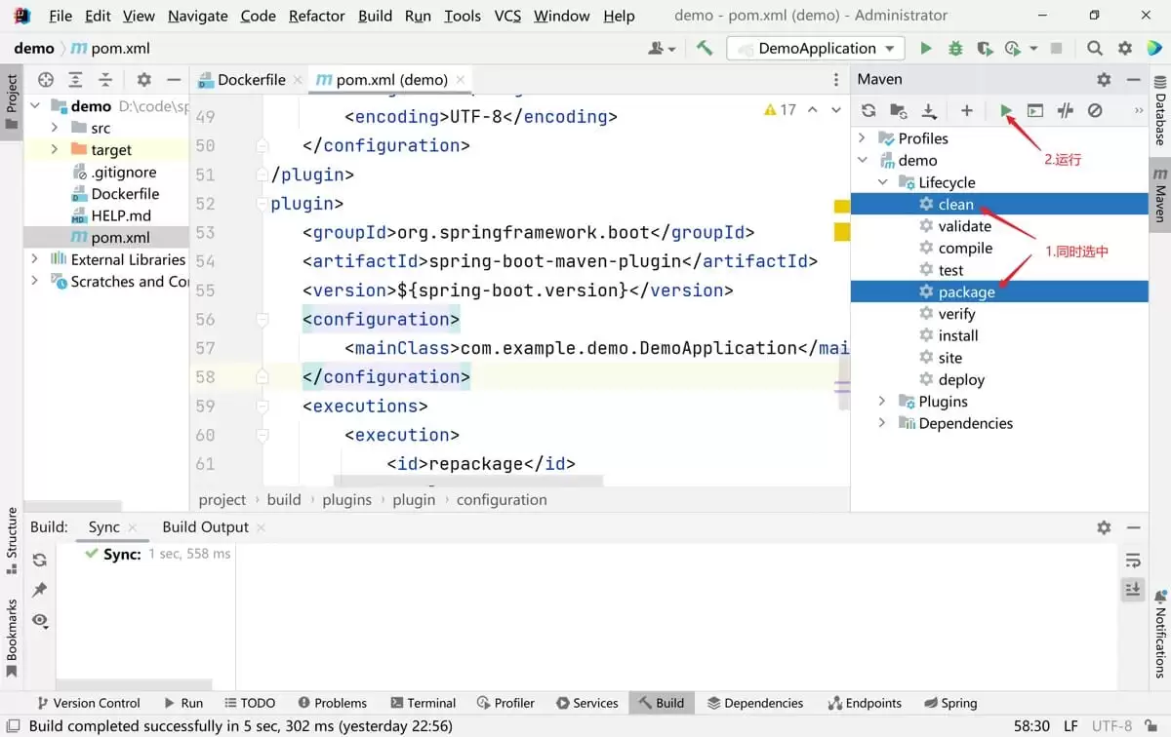Toggle soft-wrap in Build output
The image size is (1171, 737).
click(x=1133, y=560)
